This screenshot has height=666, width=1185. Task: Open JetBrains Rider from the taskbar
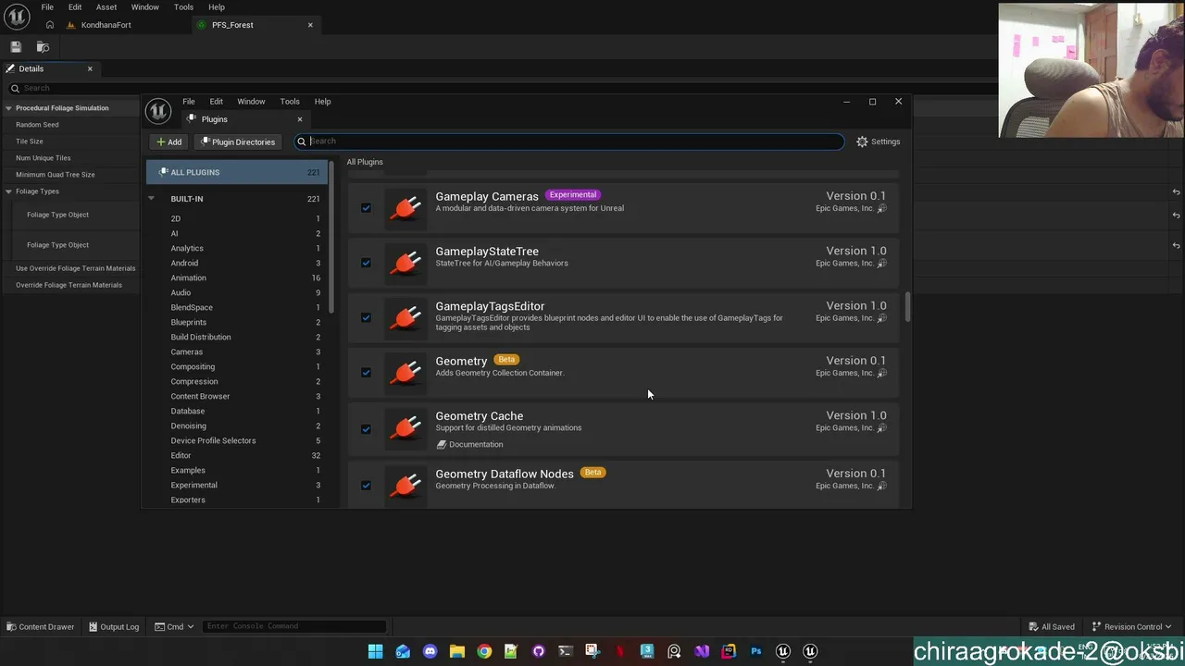click(729, 651)
